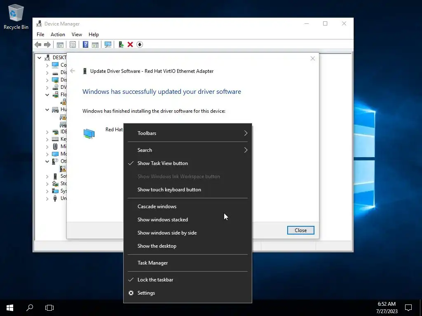Image resolution: width=422 pixels, height=316 pixels.
Task: Launch Task Manager from context menu
Action: [x=188, y=263]
